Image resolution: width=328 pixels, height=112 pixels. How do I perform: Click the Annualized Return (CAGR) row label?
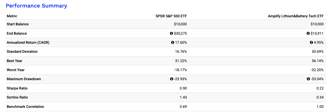pyautogui.click(x=28, y=42)
